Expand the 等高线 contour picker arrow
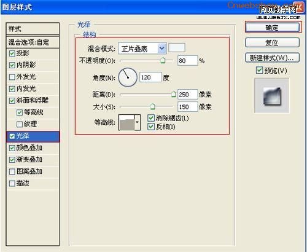Viewport: 307px width, 252px height. point(138,122)
